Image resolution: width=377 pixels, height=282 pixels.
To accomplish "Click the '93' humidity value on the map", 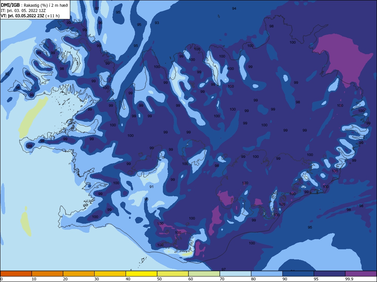I will coord(157,23).
